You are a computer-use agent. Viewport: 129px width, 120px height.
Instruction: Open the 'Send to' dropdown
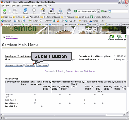point(34,21)
